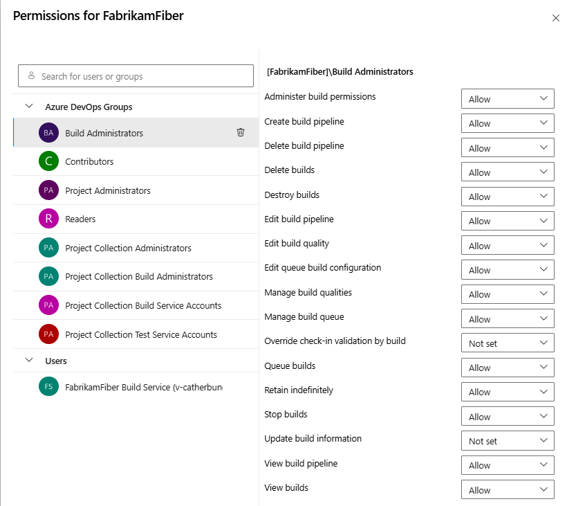Close the Permissions for FabrikamFiber dialog
This screenshot has width=567, height=506.
(556, 18)
